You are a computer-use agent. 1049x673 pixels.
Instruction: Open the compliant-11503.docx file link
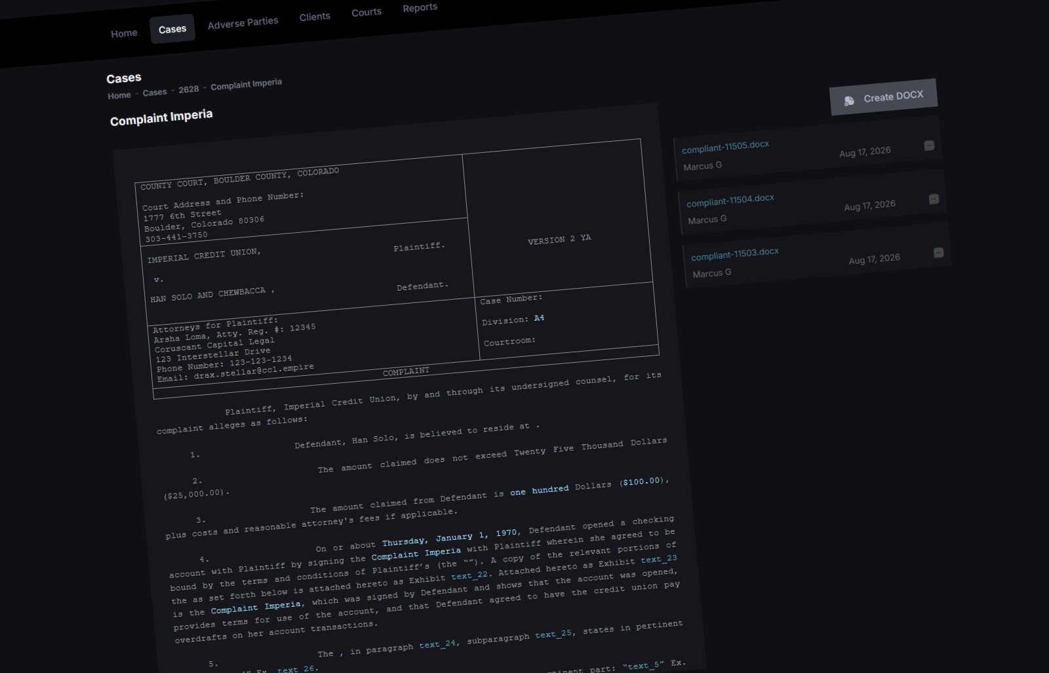pos(735,254)
